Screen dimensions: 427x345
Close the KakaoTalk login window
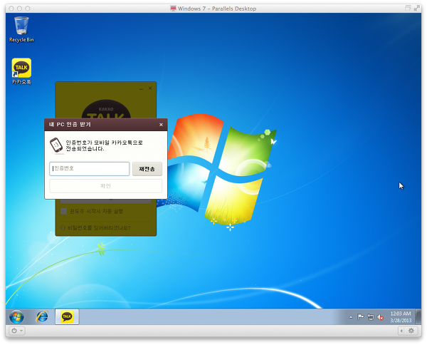[x=150, y=88]
